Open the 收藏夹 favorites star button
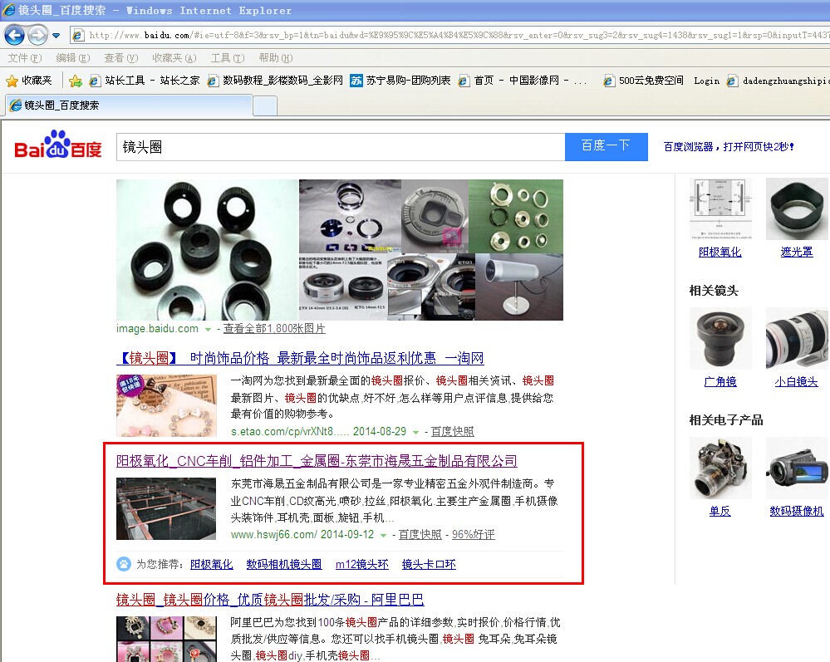The width and height of the screenshot is (830, 662). 29,81
